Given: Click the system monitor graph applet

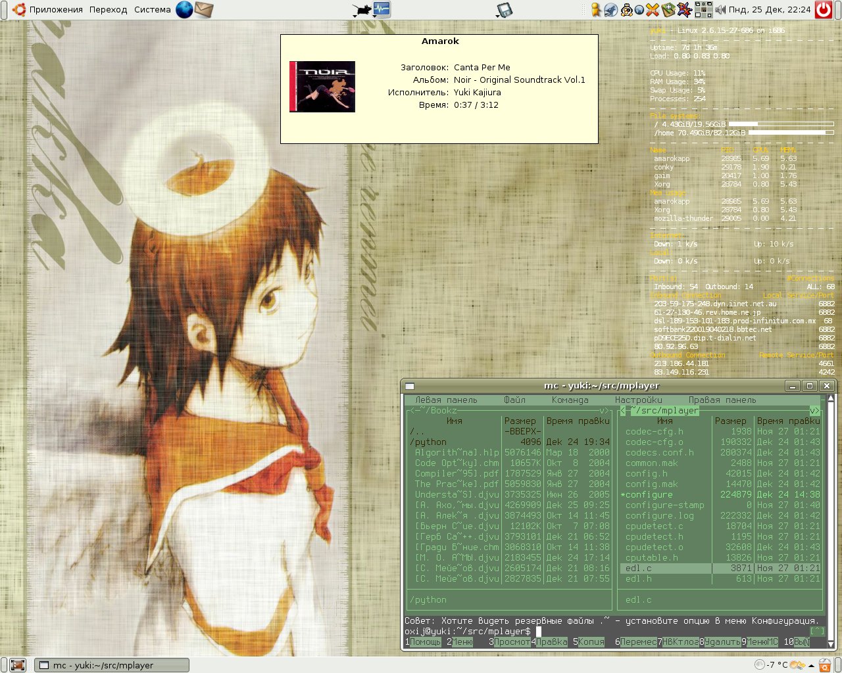Looking at the screenshot, I should [x=382, y=9].
